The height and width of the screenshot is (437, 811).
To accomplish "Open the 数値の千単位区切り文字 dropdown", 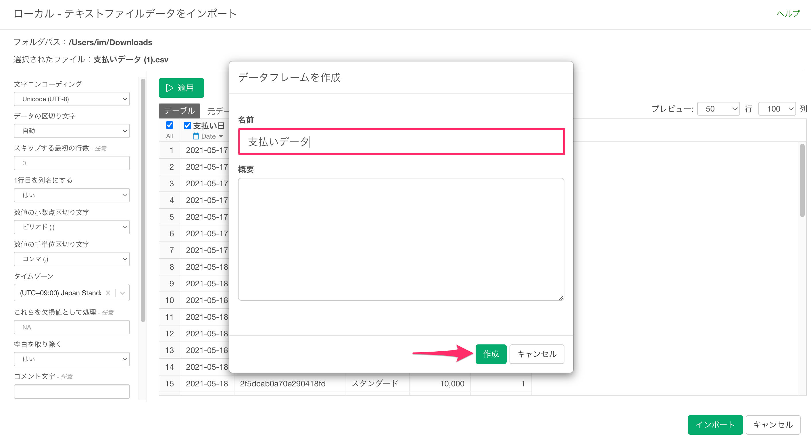I will click(72, 259).
